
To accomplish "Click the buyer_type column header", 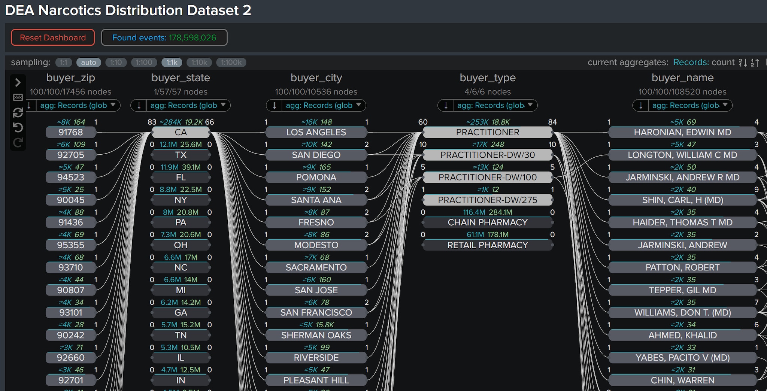I will coord(488,78).
